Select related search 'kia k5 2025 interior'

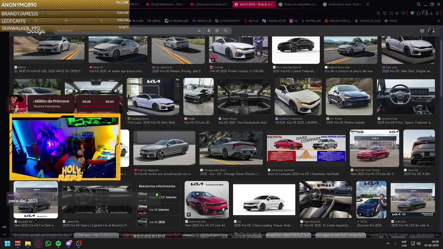coord(159,197)
